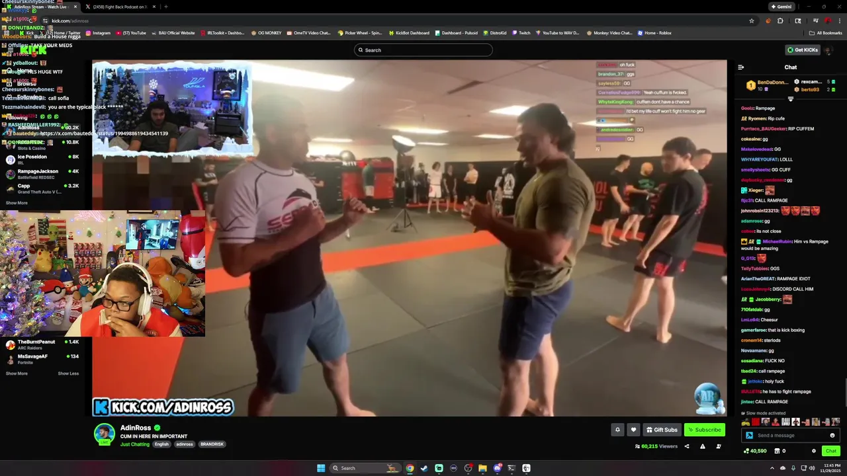Expand recommended channels with Show More

pos(17,374)
